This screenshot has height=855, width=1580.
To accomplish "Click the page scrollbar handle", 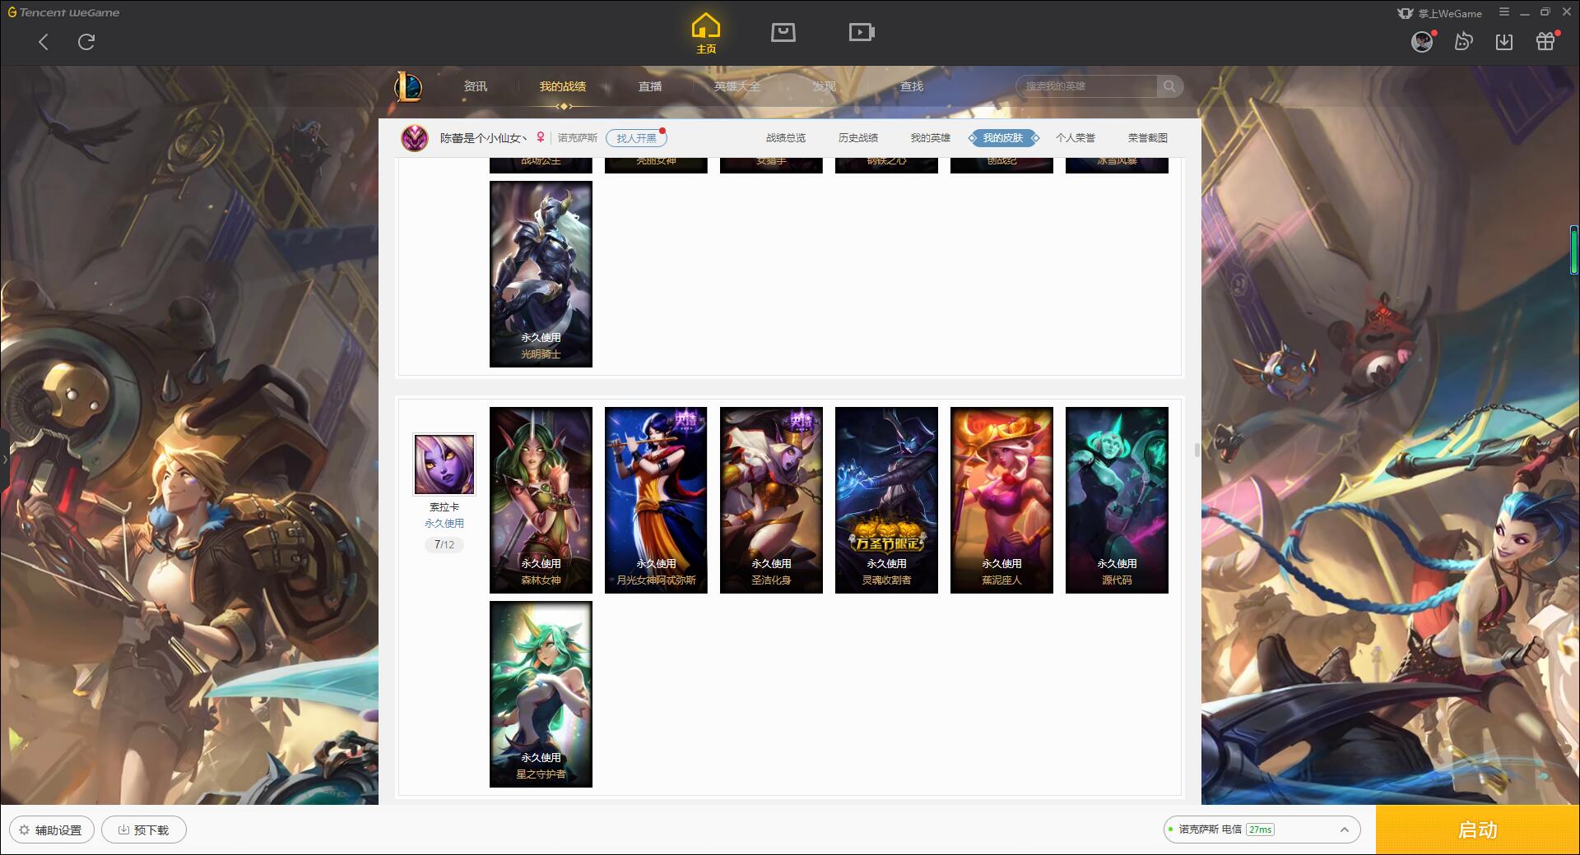I will click(1197, 450).
